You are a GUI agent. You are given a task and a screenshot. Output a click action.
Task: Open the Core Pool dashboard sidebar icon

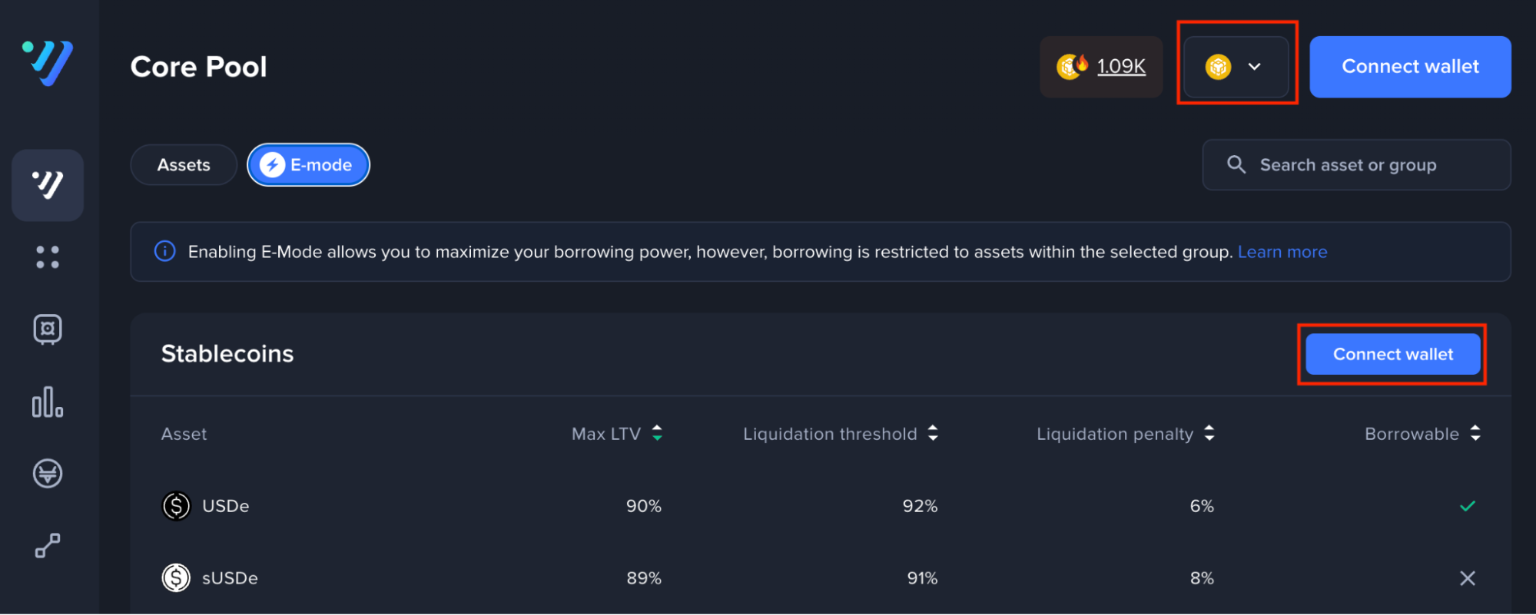tap(48, 185)
